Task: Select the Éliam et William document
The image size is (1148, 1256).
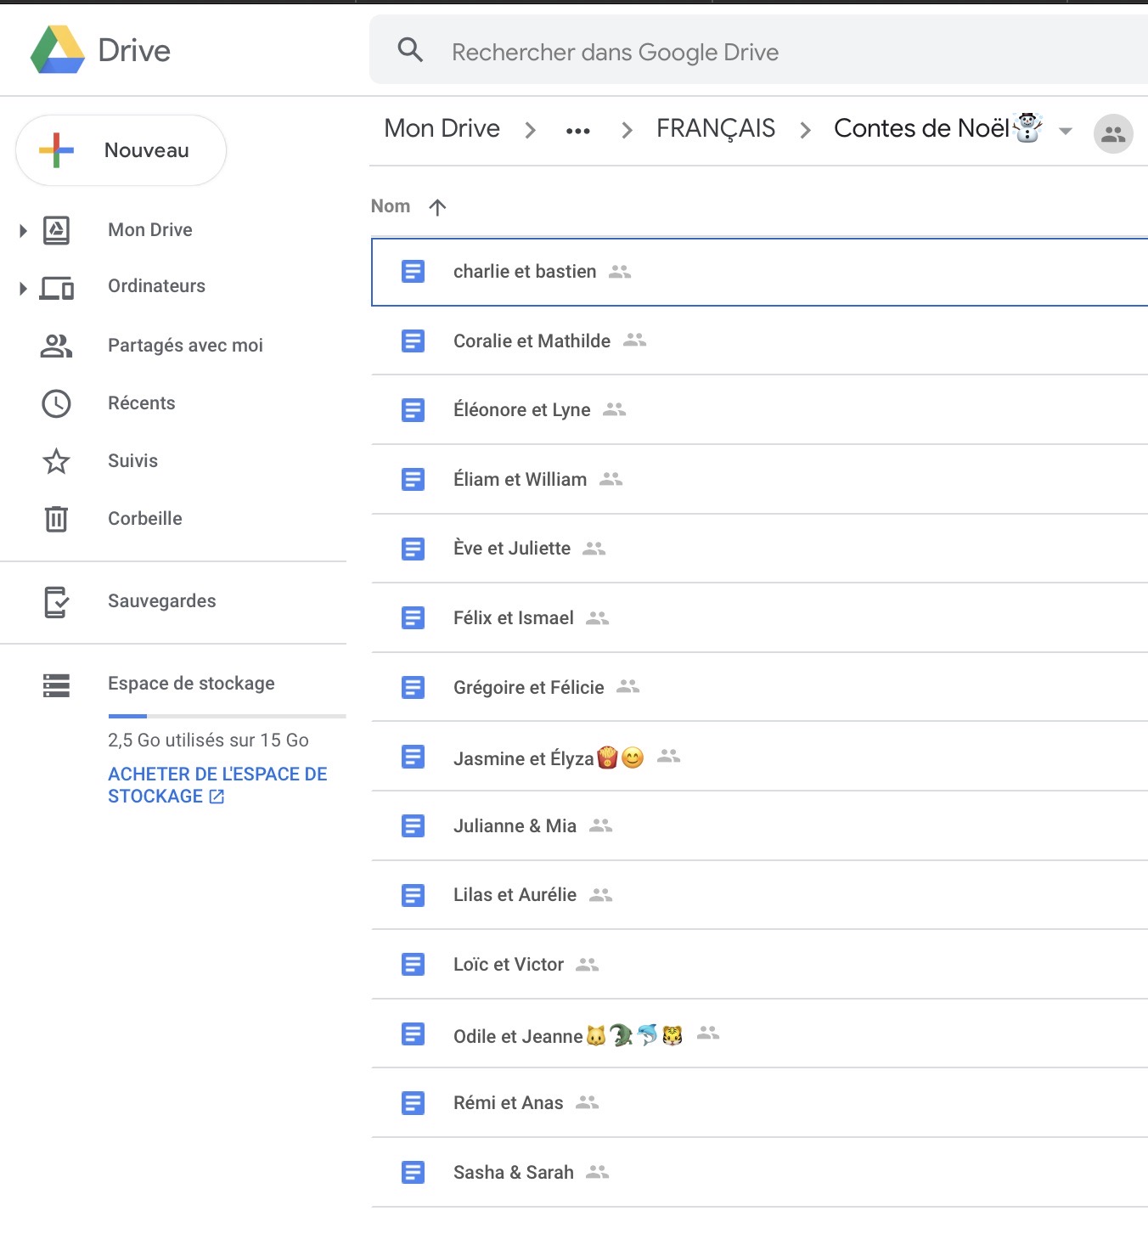Action: click(x=759, y=480)
